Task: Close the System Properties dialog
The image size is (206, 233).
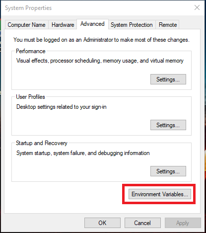Action: pyautogui.click(x=197, y=7)
